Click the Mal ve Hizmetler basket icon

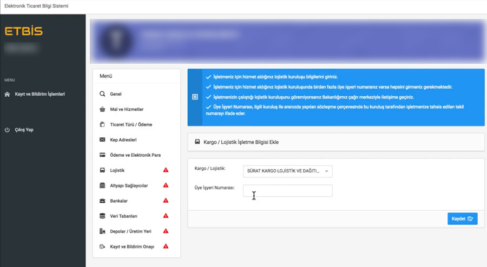[x=102, y=109]
